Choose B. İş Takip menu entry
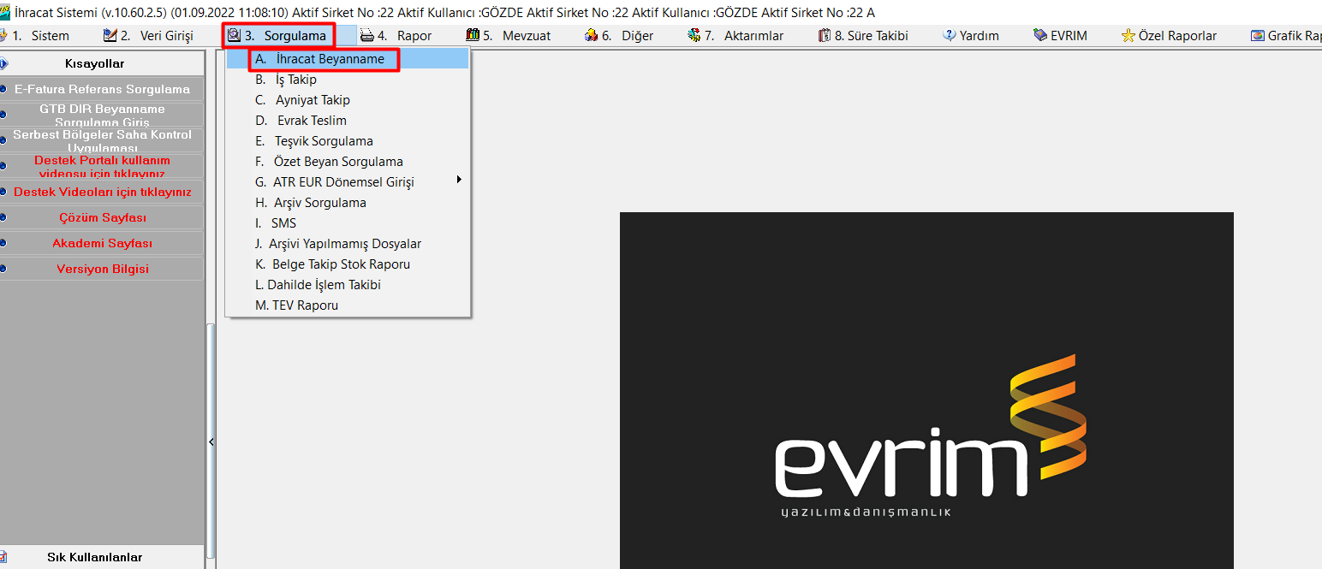This screenshot has height=569, width=1322. [348, 80]
